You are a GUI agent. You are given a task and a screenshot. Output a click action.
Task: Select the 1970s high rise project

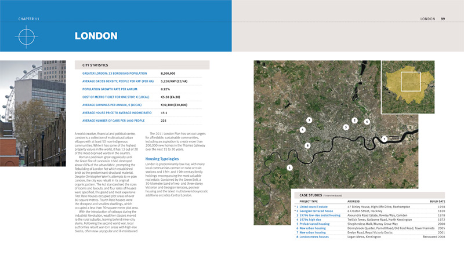[313, 220]
